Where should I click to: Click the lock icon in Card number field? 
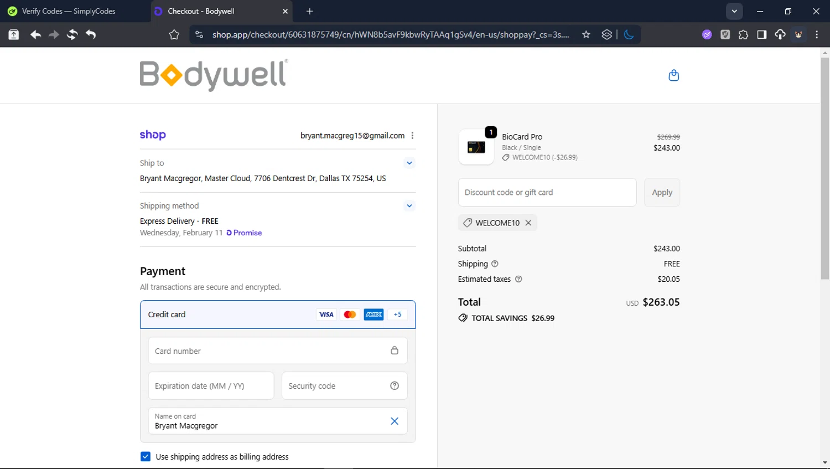pyautogui.click(x=395, y=351)
